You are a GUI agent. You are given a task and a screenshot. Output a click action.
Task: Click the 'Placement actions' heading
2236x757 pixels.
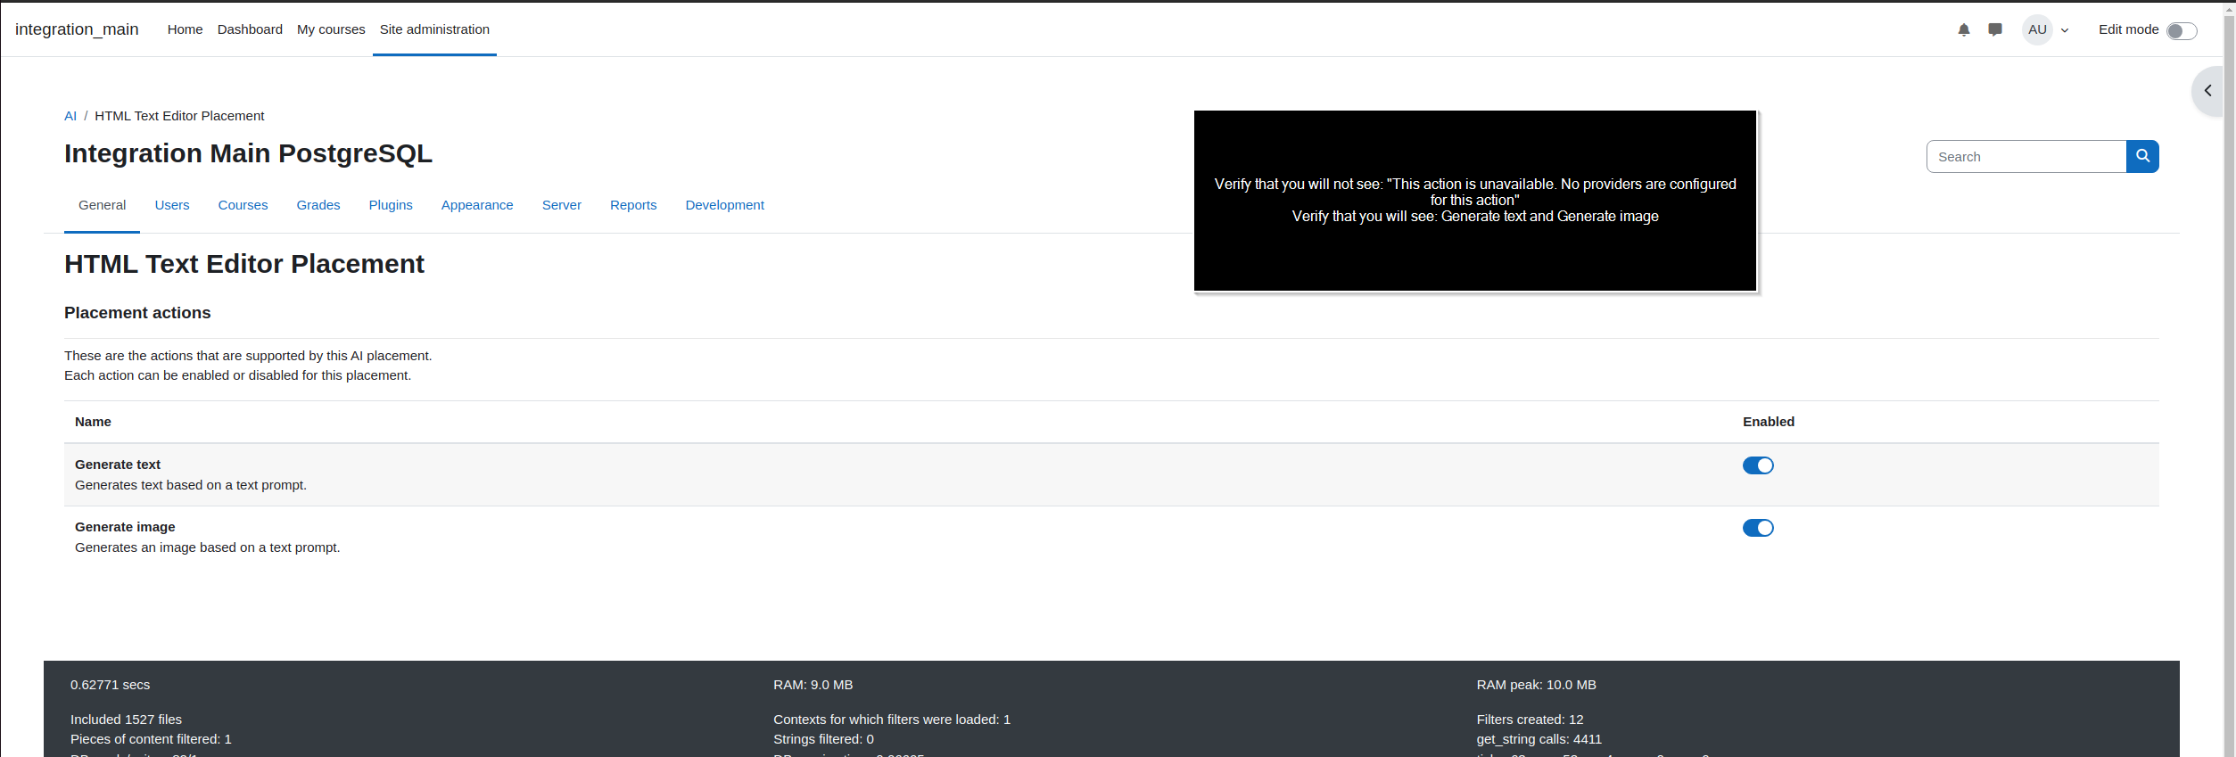[x=137, y=313]
